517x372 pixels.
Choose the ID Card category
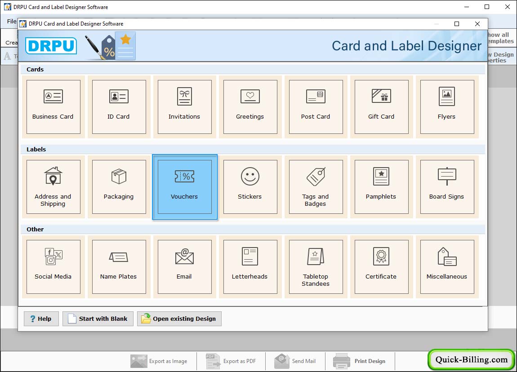point(119,107)
